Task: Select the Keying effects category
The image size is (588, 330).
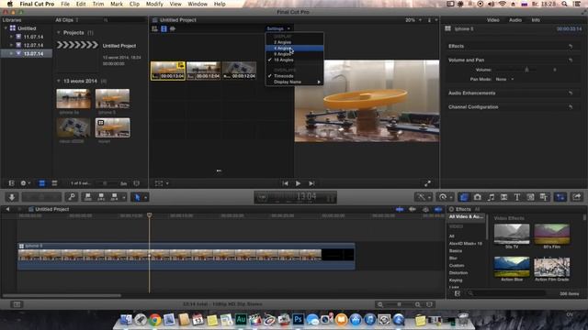Action: [x=456, y=280]
